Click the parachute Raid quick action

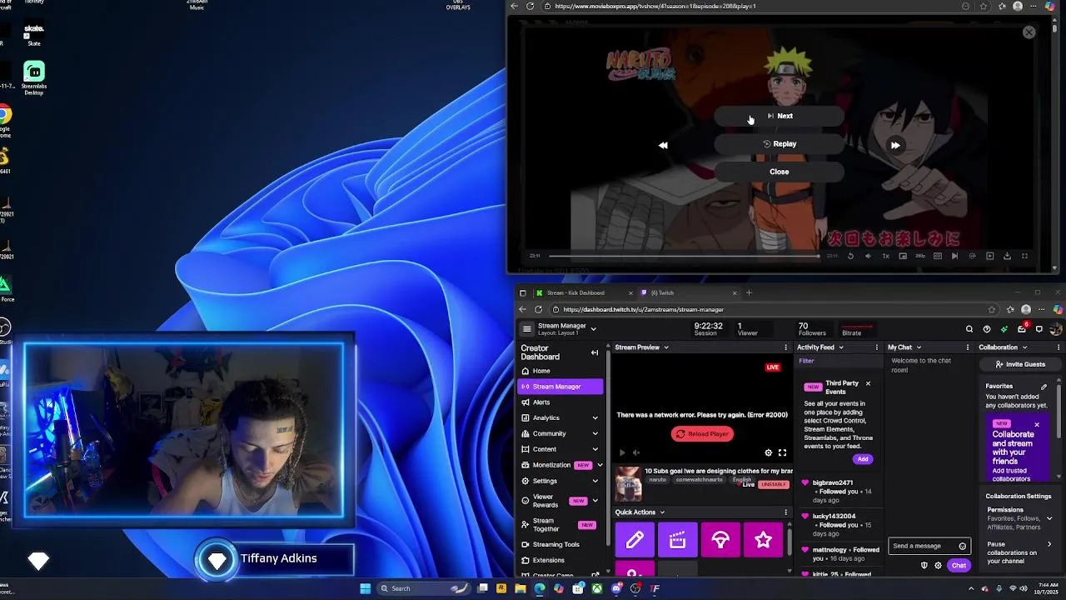pyautogui.click(x=720, y=541)
